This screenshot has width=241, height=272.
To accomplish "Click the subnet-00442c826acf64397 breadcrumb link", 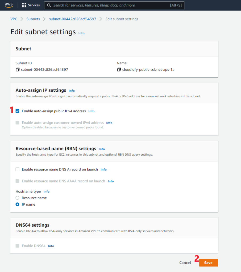I will 72,19.
